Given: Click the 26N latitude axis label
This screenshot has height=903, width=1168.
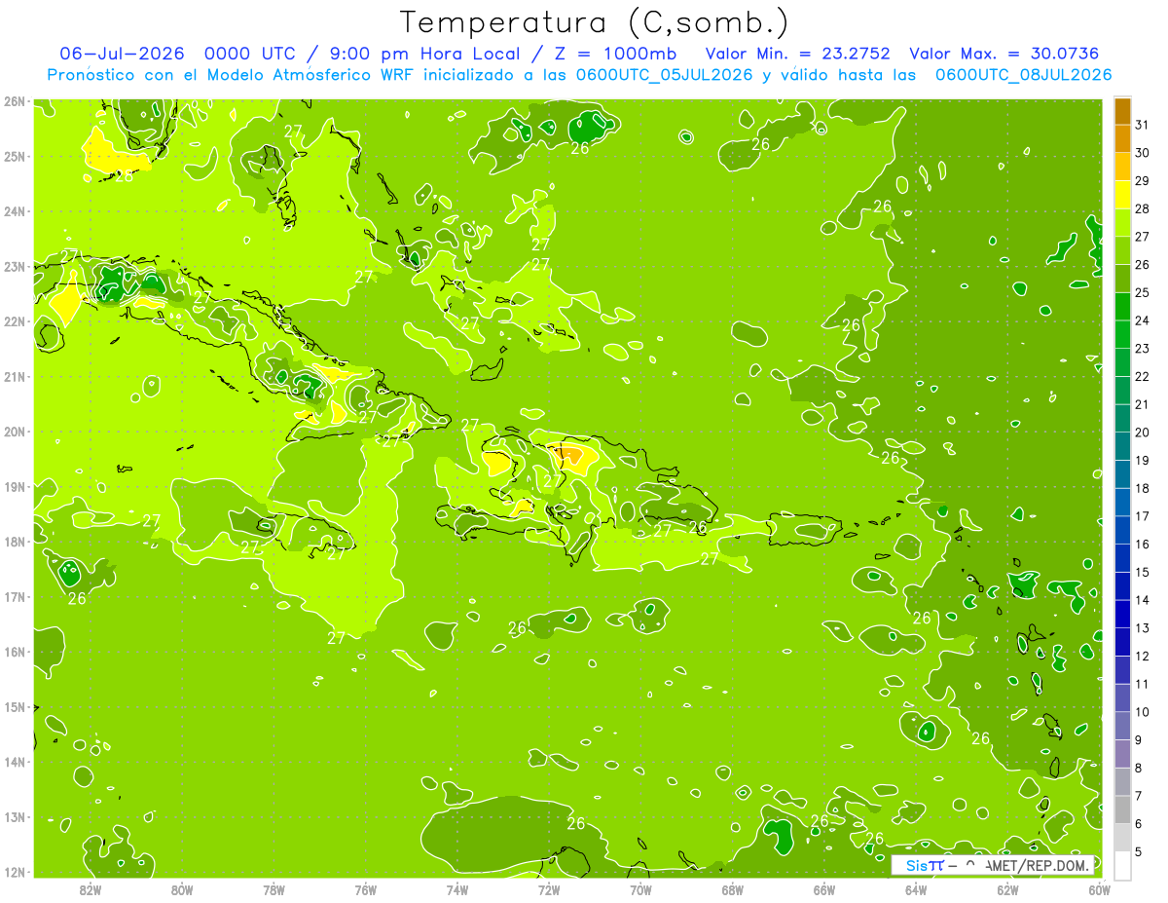Looking at the screenshot, I should click(x=15, y=101).
